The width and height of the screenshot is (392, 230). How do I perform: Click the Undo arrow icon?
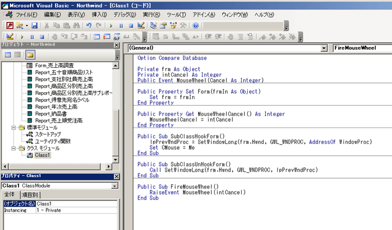89,26
